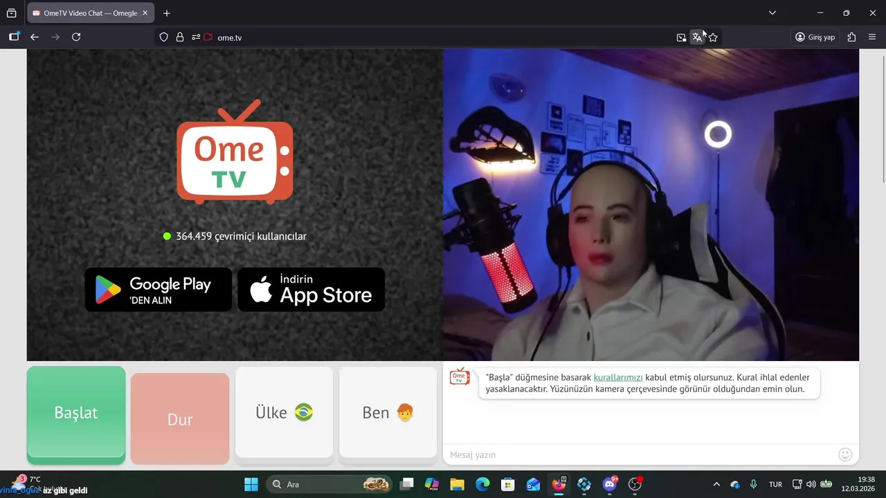Toggle the browser sidebar
Screen dimensions: 886x498
(x=14, y=37)
